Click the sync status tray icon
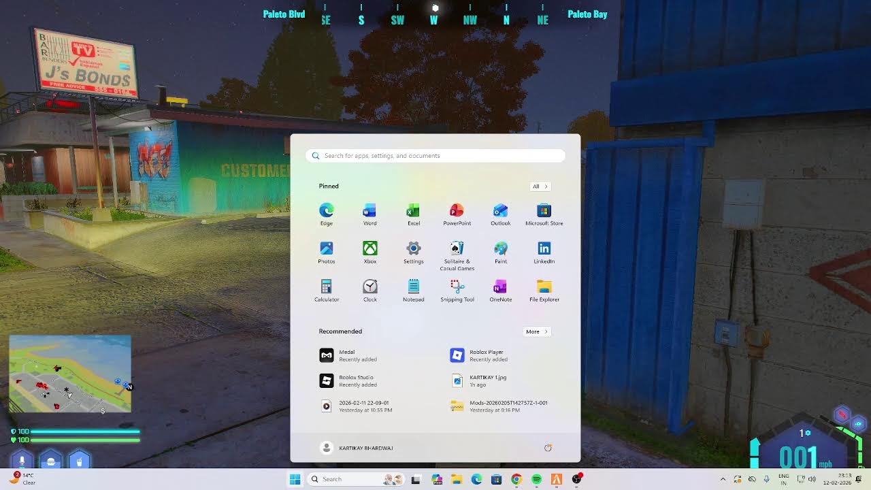 (x=737, y=479)
